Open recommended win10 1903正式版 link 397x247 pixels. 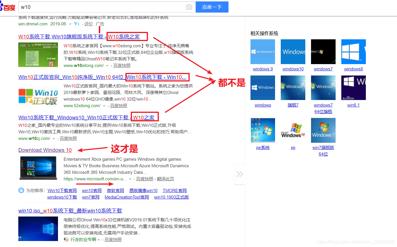click(x=171, y=197)
